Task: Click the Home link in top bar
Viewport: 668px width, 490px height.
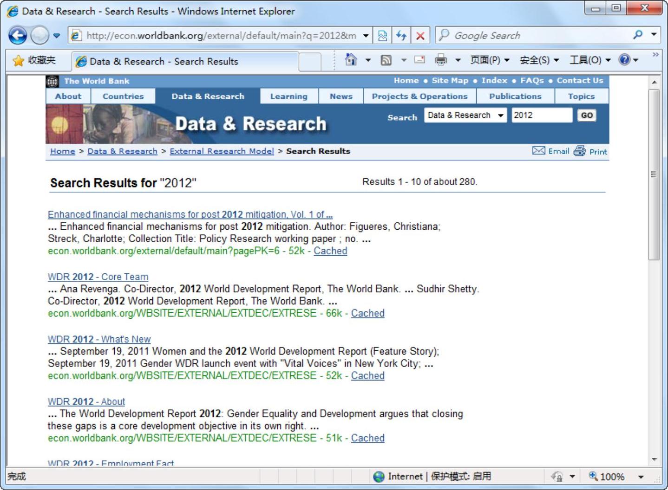Action: click(406, 81)
